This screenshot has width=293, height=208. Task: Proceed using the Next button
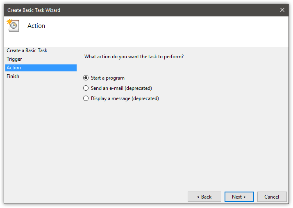point(239,197)
